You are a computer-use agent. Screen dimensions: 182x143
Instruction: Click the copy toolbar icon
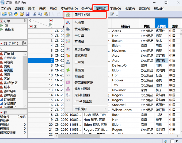[x=40, y=14]
